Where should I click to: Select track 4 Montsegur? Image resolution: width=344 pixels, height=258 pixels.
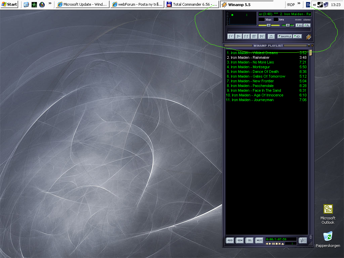266,67
